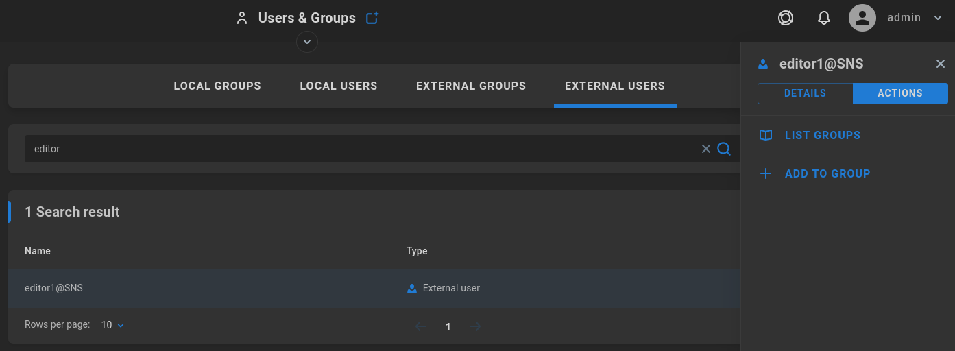
Task: Click the book icon next to List Groups
Action: pos(766,135)
